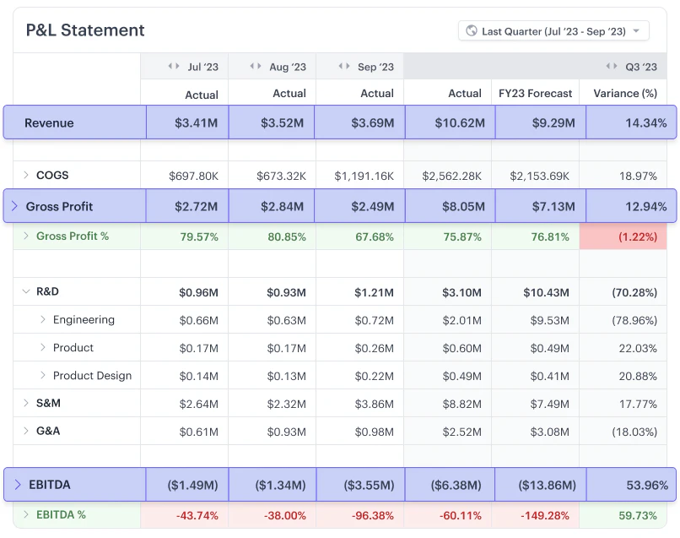Expand the Product sub-row
The image size is (680, 538).
click(x=43, y=348)
